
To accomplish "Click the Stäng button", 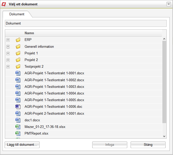I will [148, 145].
